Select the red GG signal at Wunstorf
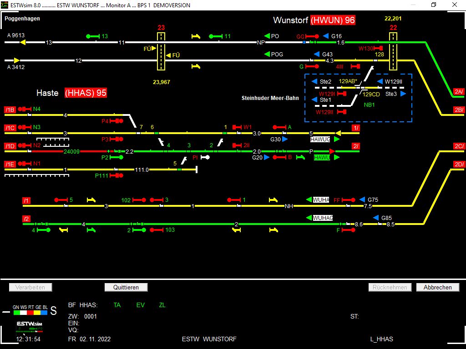This screenshot has height=349, width=466. [x=313, y=36]
